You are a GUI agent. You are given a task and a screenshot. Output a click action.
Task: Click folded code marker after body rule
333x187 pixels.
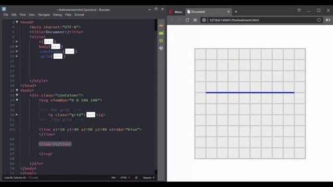click(56, 46)
